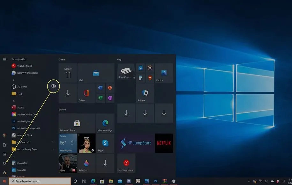Open the YouTube Music tile

pos(126,163)
